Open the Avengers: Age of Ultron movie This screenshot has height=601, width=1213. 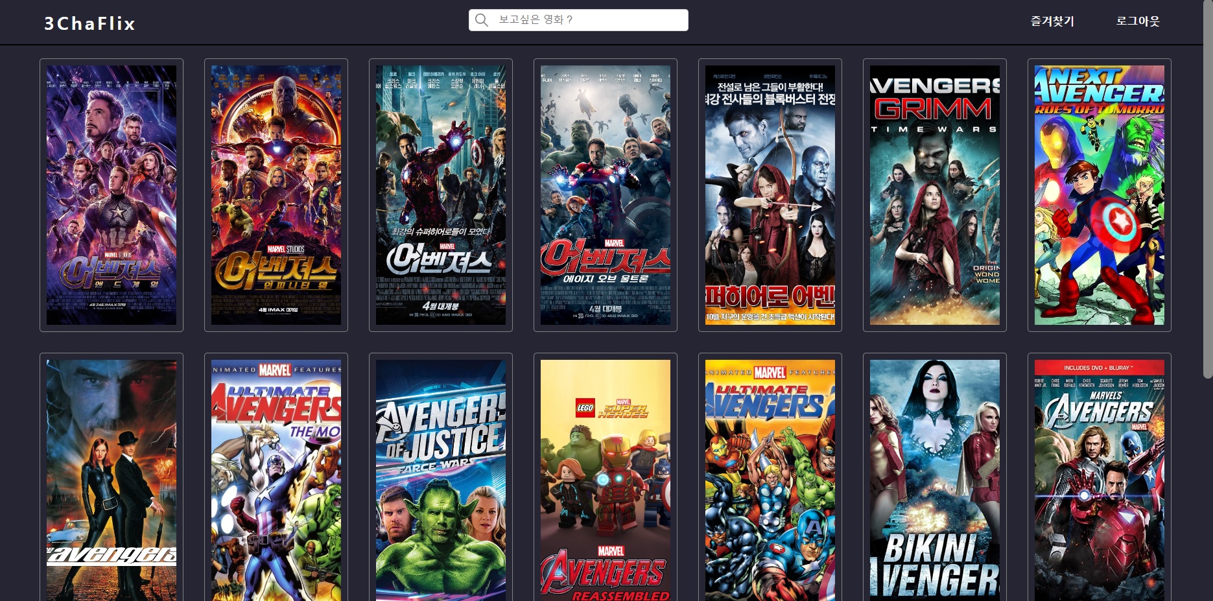click(605, 196)
